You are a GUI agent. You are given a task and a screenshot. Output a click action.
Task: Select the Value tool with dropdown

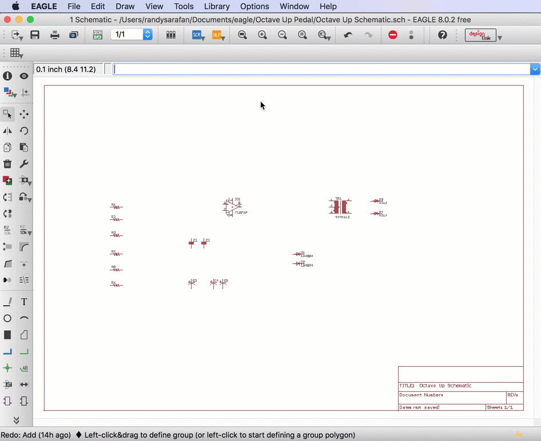click(26, 230)
